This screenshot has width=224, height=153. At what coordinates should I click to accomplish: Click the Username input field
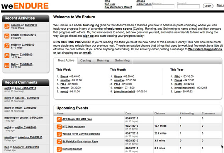(x=163, y=6)
